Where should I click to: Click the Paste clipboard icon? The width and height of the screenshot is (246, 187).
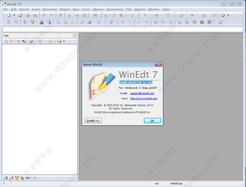coord(84,15)
